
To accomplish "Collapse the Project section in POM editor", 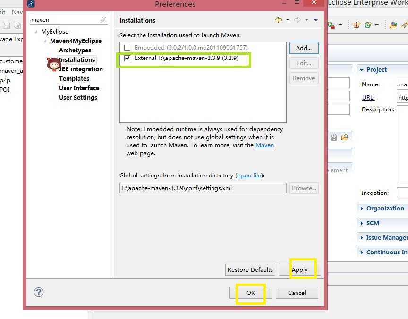I will click(x=362, y=70).
